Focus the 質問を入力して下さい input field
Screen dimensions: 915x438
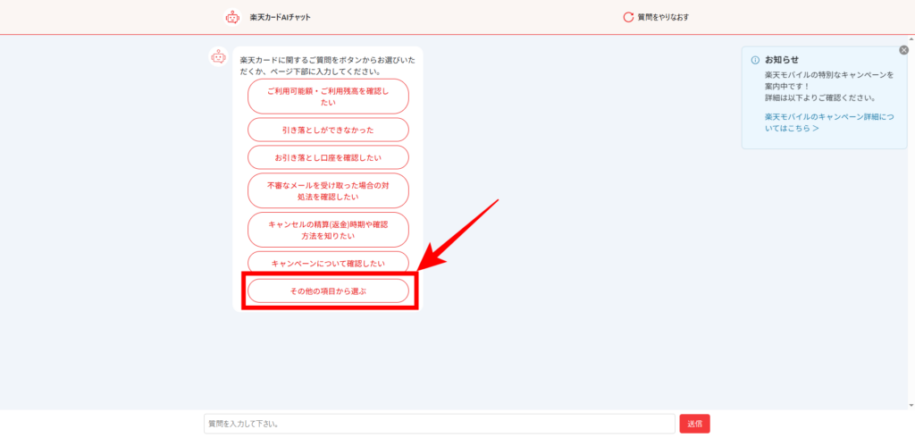[439, 424]
